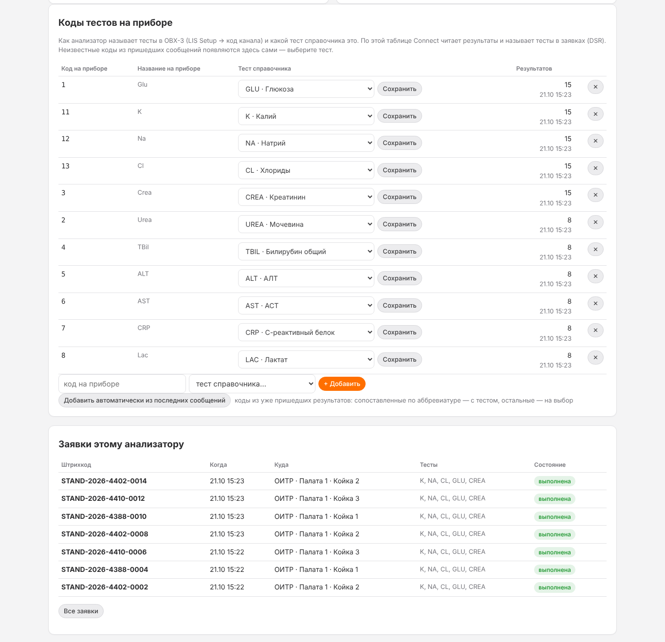Click the × icon for Na row
This screenshot has width=665, height=642.
coord(595,141)
